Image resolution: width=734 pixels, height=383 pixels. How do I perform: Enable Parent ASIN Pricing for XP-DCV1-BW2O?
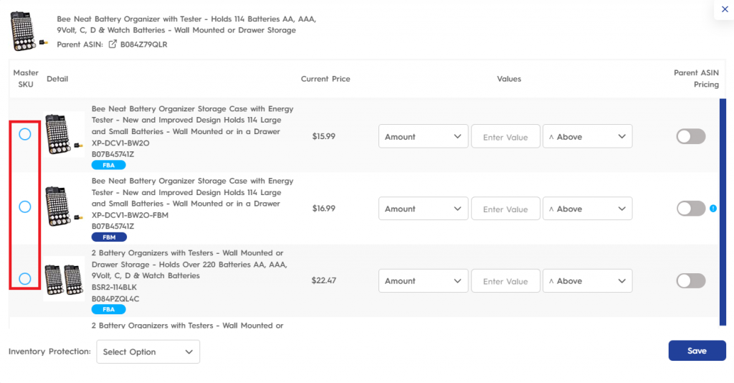(x=691, y=136)
